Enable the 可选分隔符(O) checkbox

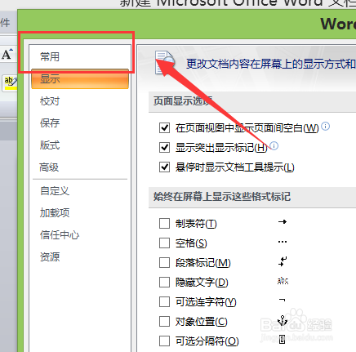point(164,341)
